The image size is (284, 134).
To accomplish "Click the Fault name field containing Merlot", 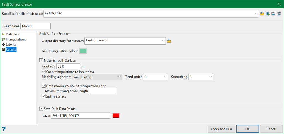I will (35, 26).
